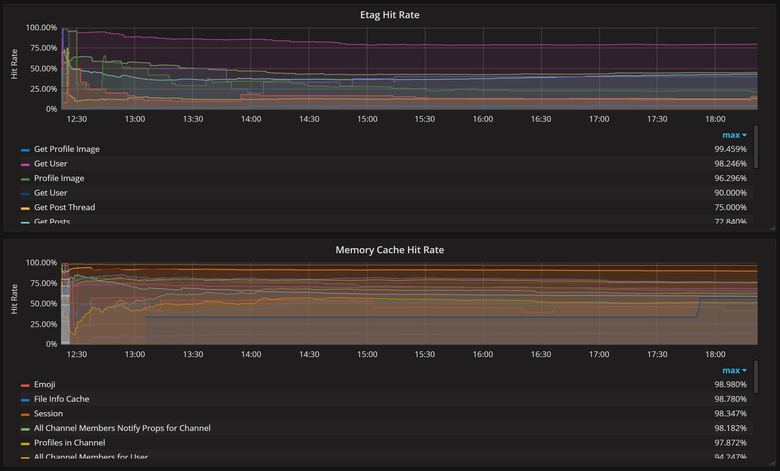The image size is (780, 471).
Task: Click the green Profile Image series color swatch
Action: click(x=25, y=179)
